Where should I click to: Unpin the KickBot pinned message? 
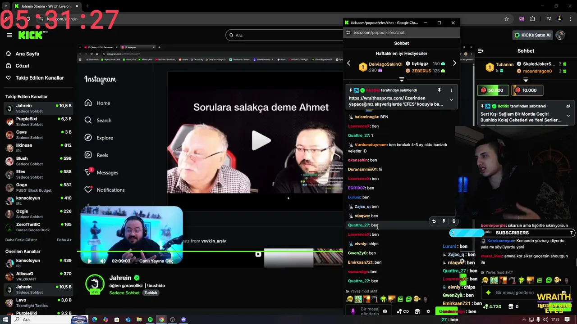click(x=439, y=90)
